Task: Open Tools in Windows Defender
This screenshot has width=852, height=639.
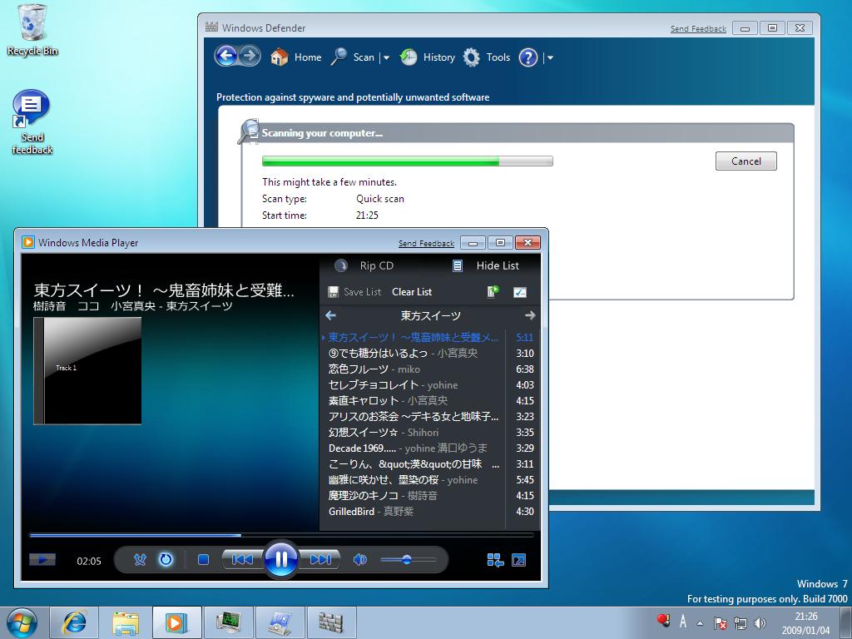Action: 487,57
